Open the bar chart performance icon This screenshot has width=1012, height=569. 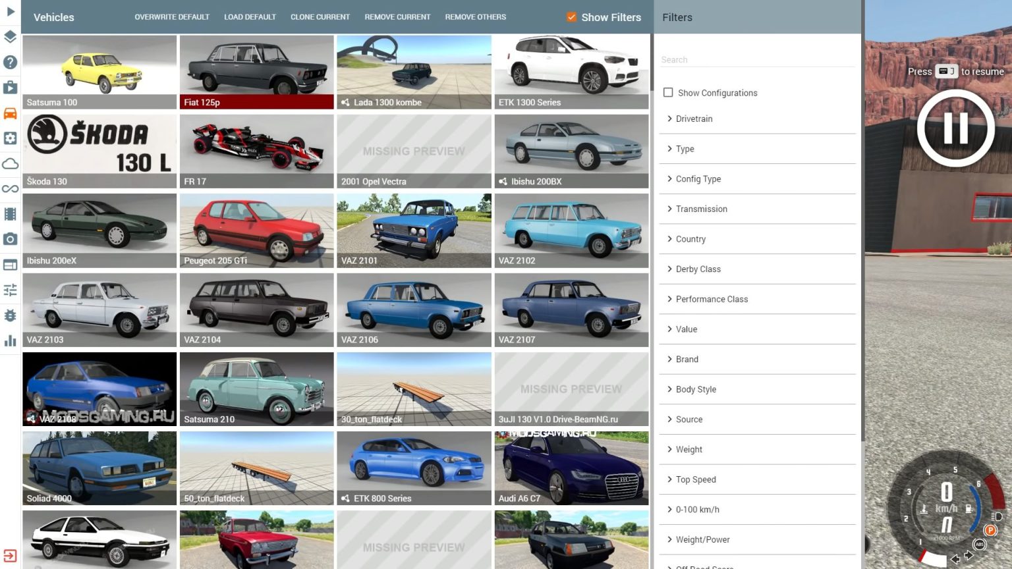pos(11,340)
